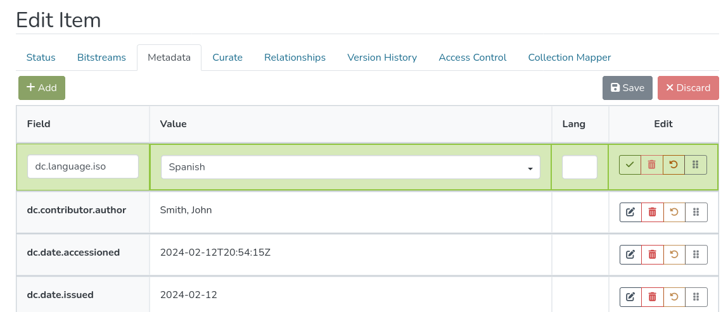This screenshot has width=728, height=312.
Task: Open the Version History tab
Action: coord(382,58)
